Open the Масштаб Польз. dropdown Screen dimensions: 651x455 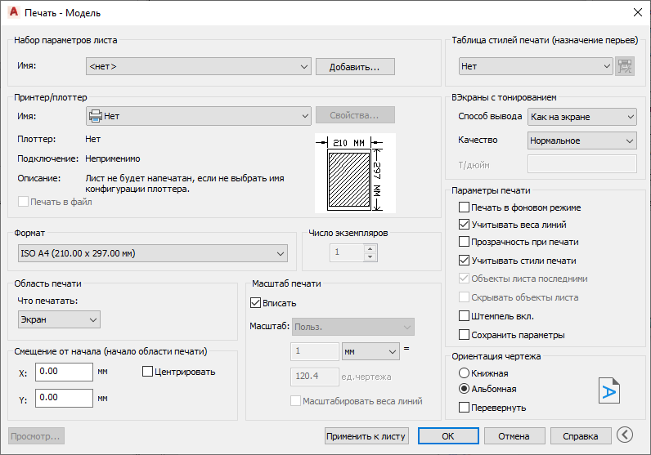(x=353, y=327)
